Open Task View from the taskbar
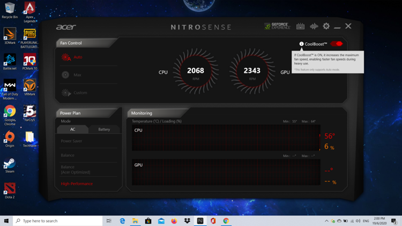The height and width of the screenshot is (226, 402). 109,221
